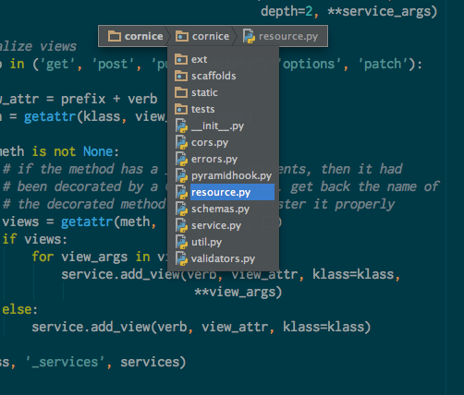464x395 pixels.
Task: Open the tests package entry
Action: [x=223, y=109]
